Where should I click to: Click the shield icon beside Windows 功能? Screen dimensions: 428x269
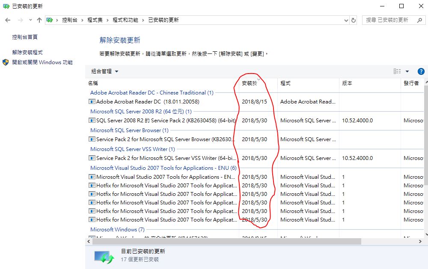click(x=6, y=62)
